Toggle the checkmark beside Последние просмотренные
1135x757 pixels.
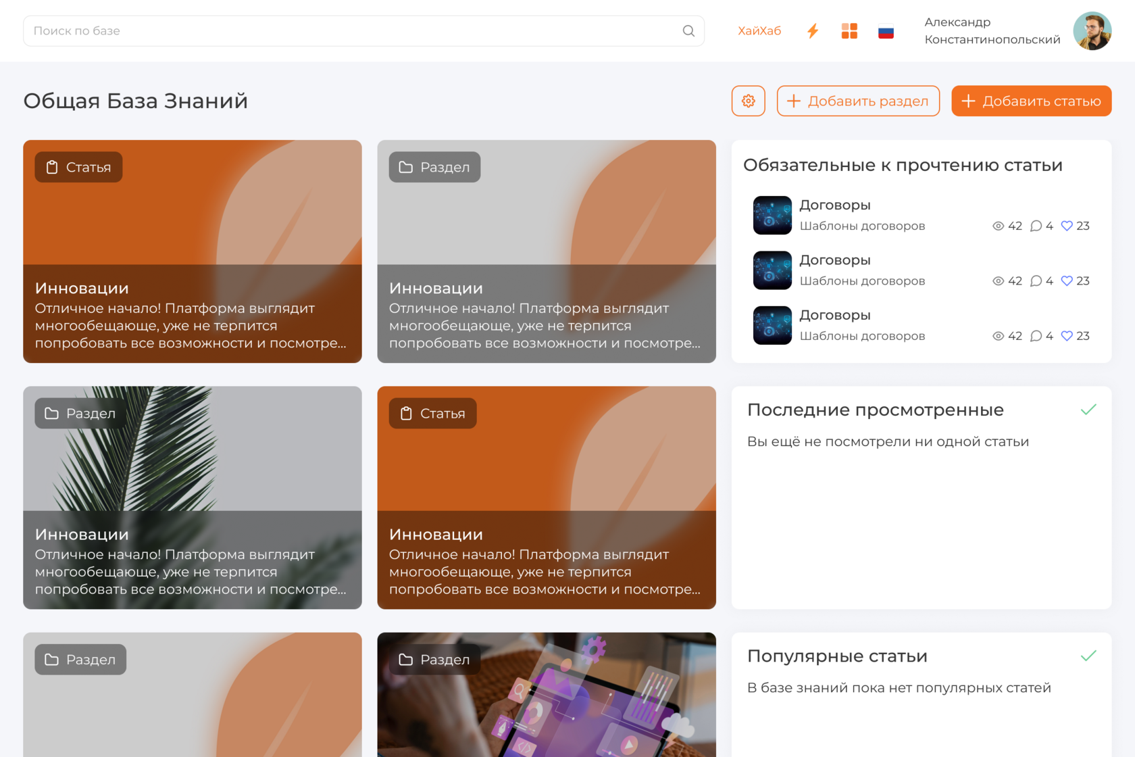click(x=1088, y=410)
